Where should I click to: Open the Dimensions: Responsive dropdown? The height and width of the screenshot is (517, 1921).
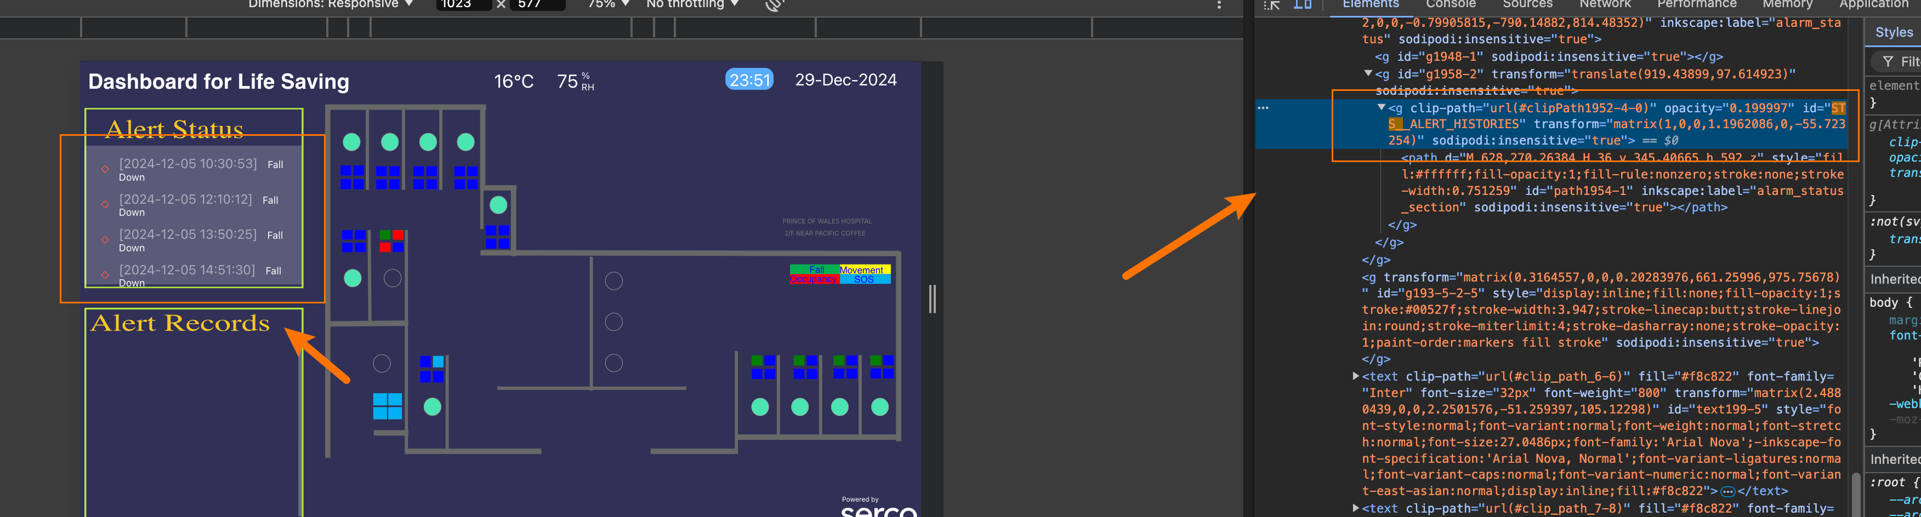click(331, 4)
